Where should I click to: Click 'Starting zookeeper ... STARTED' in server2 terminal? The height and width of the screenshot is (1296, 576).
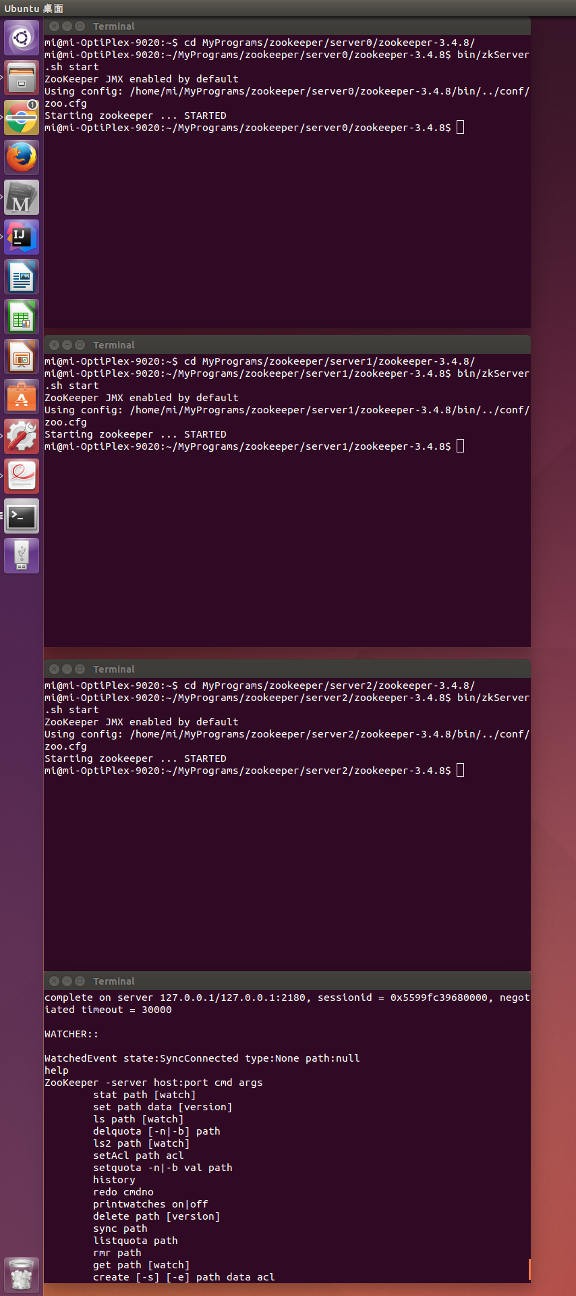(x=136, y=758)
